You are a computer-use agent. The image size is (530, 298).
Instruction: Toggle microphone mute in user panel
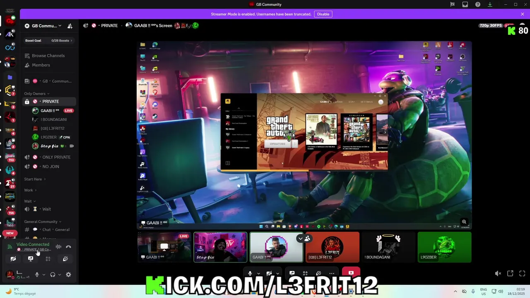click(37, 274)
